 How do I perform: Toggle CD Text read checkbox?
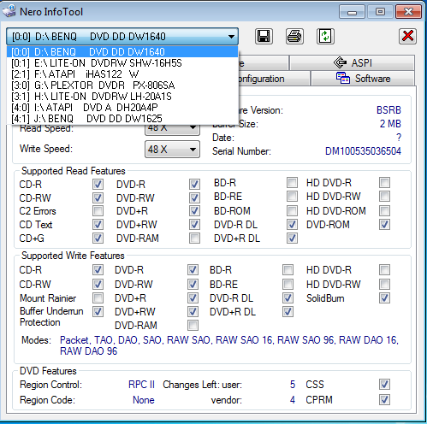[x=98, y=225]
